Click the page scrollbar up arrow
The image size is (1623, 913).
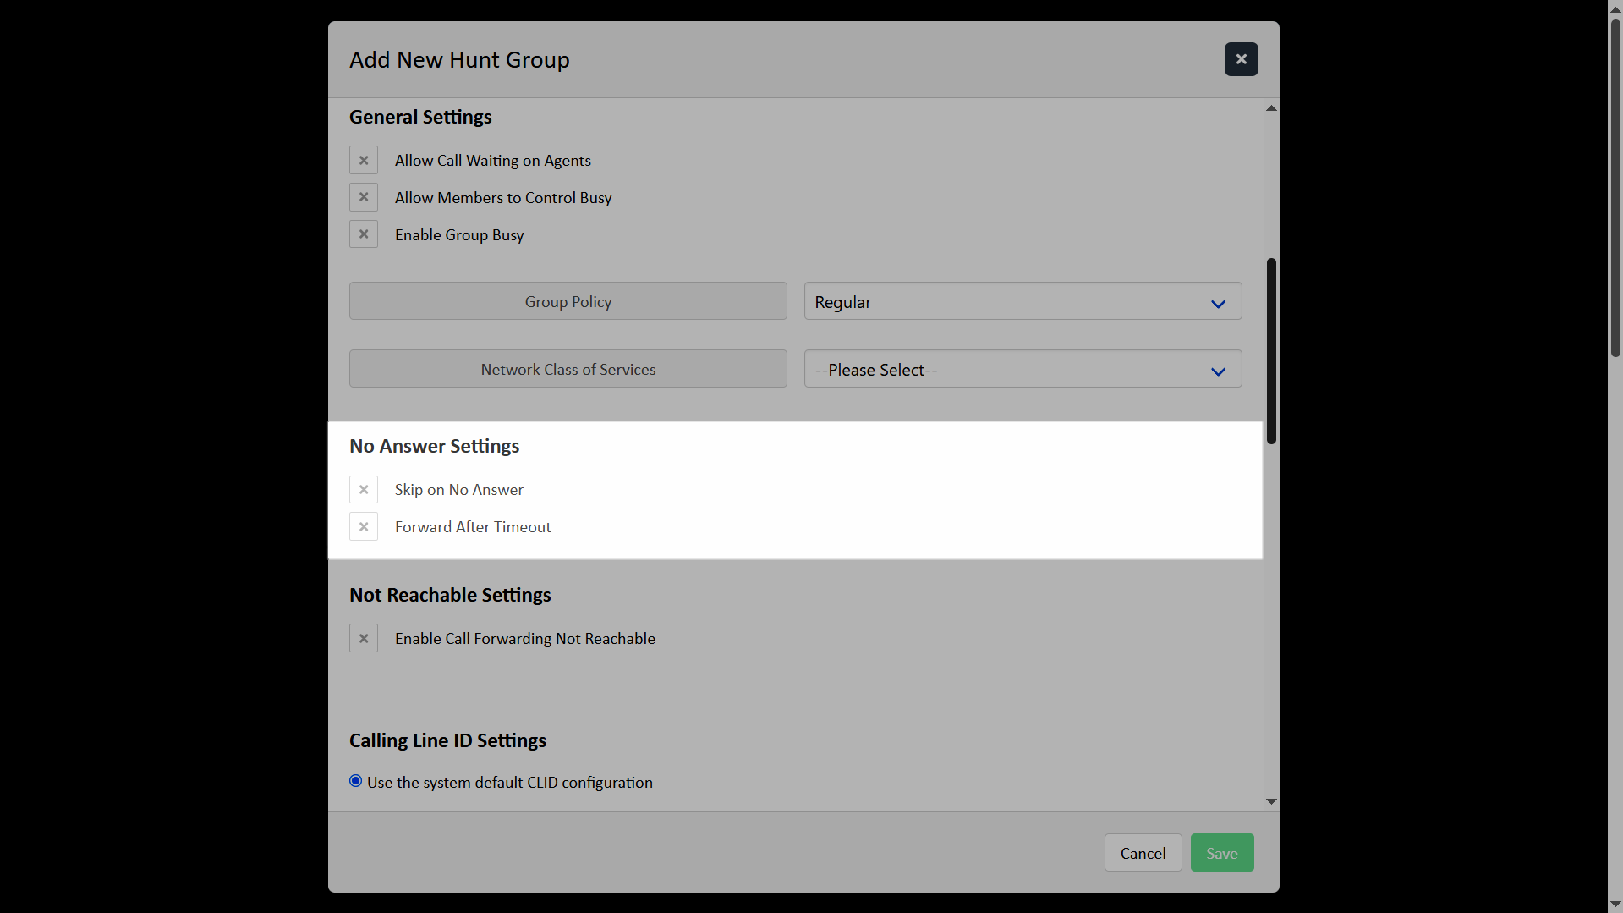pos(1615,7)
